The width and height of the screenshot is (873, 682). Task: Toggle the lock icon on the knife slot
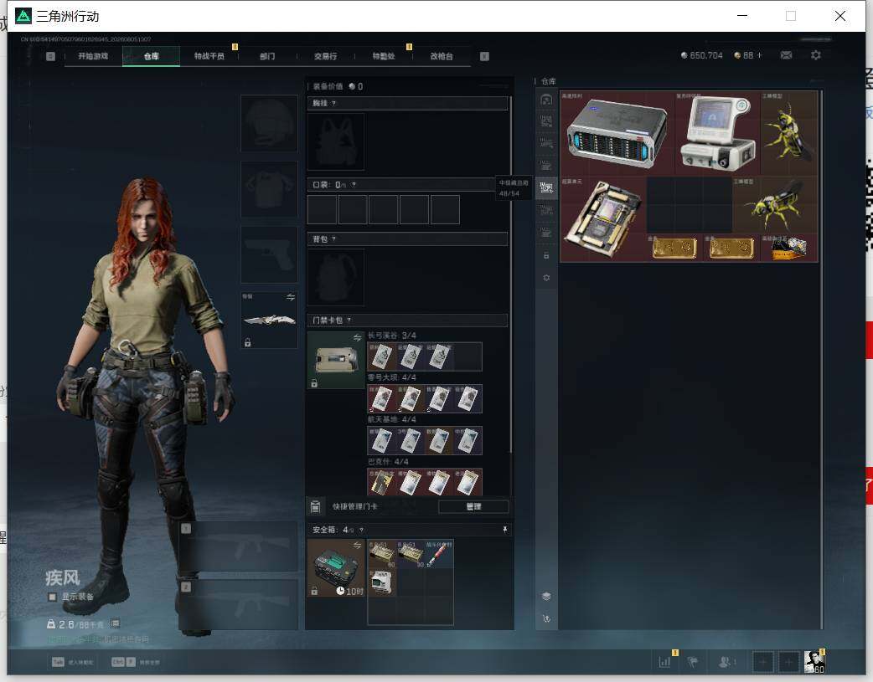247,342
